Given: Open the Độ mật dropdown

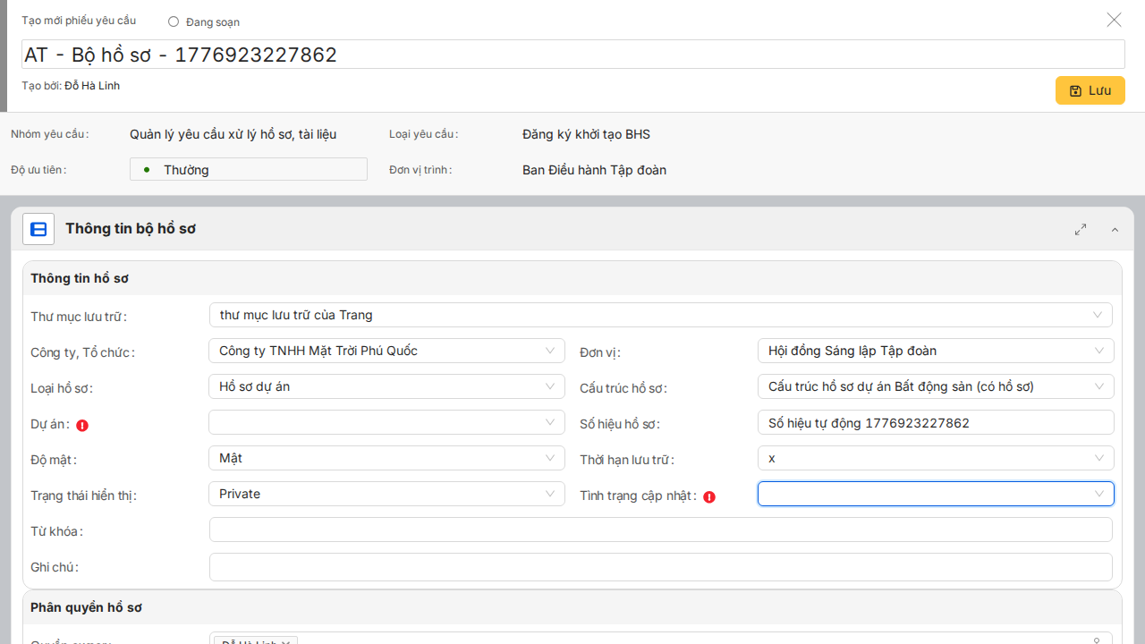Looking at the screenshot, I should (386, 458).
